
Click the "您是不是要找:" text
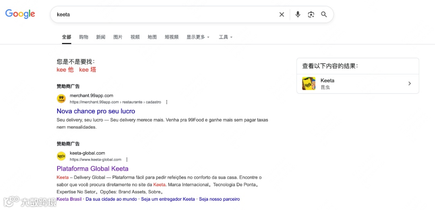[76, 61]
